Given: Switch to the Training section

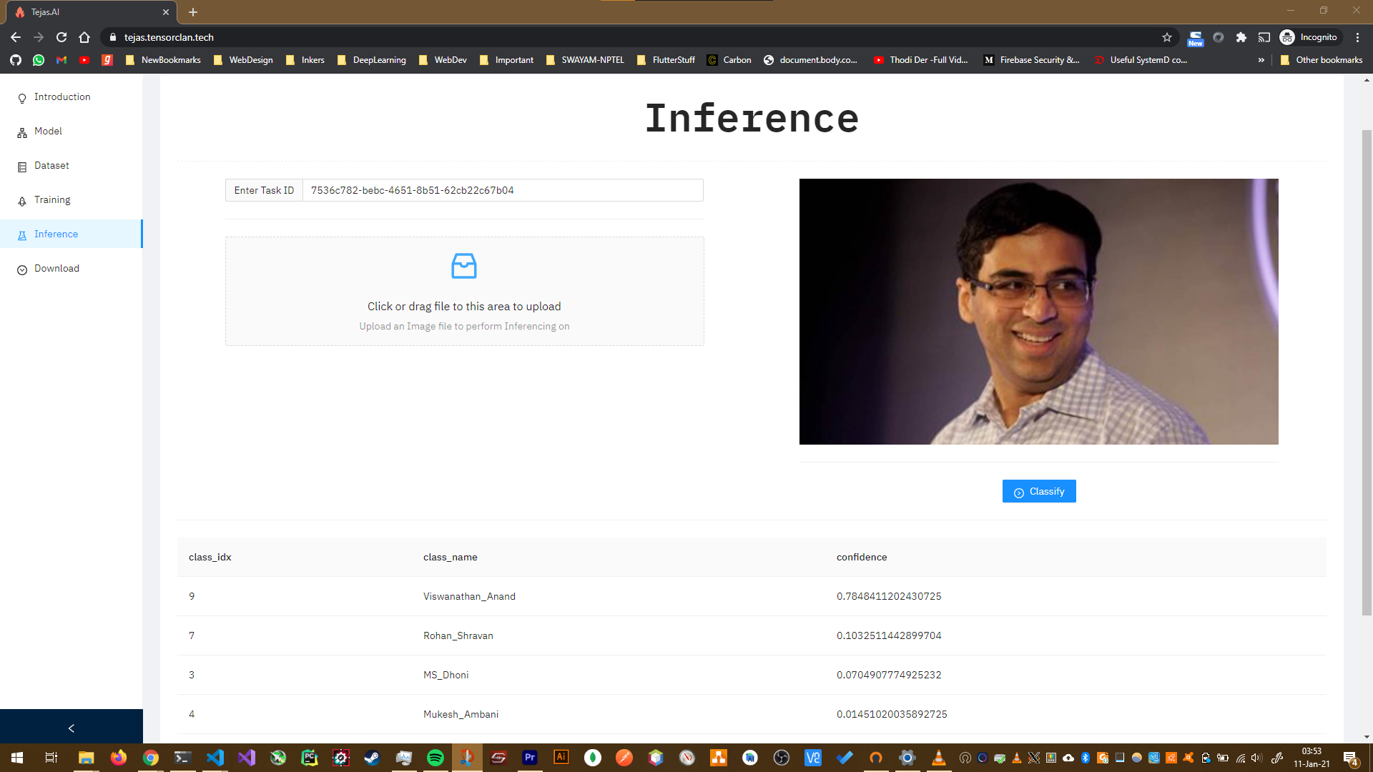Looking at the screenshot, I should click(52, 200).
